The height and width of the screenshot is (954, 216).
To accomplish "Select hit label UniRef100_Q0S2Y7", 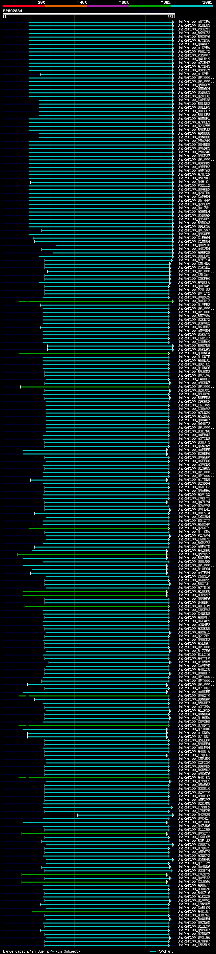I will pos(193,833).
